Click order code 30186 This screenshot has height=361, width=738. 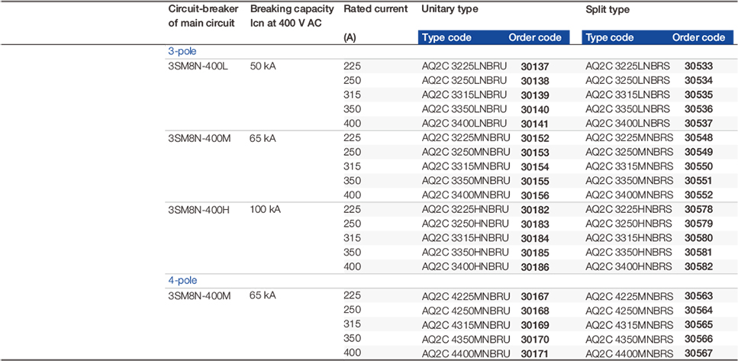[x=535, y=267]
